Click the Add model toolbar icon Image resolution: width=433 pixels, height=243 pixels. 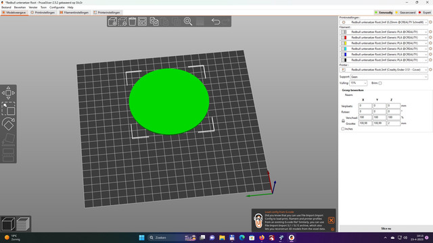coord(112,22)
